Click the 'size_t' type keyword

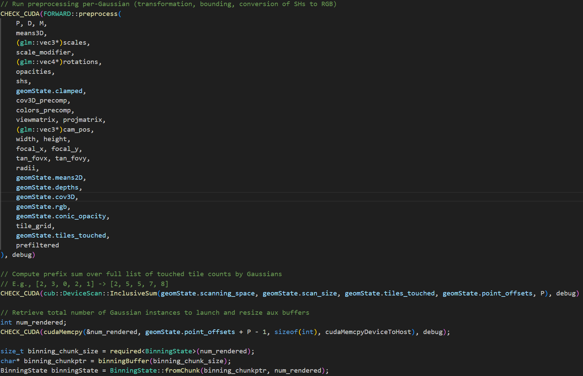tap(12, 351)
